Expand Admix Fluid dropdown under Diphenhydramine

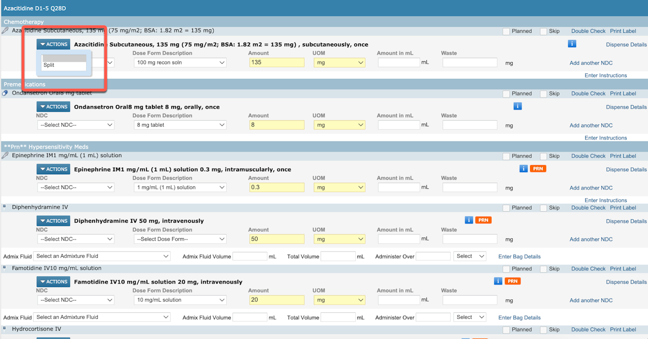pyautogui.click(x=102, y=256)
